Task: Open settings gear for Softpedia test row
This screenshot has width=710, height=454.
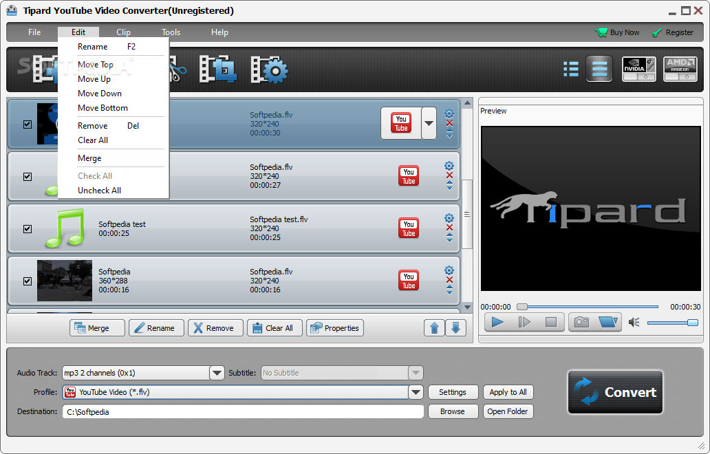Action: tap(449, 218)
